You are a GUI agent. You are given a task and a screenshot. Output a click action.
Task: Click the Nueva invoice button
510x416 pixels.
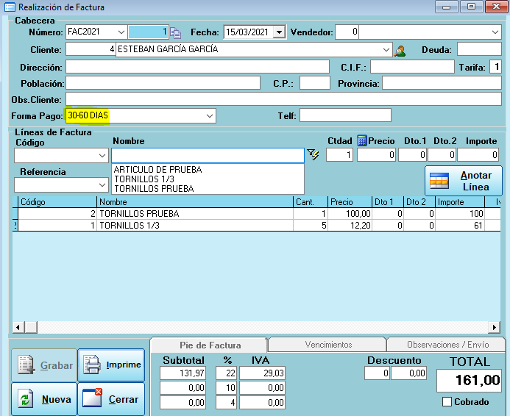tap(44, 399)
